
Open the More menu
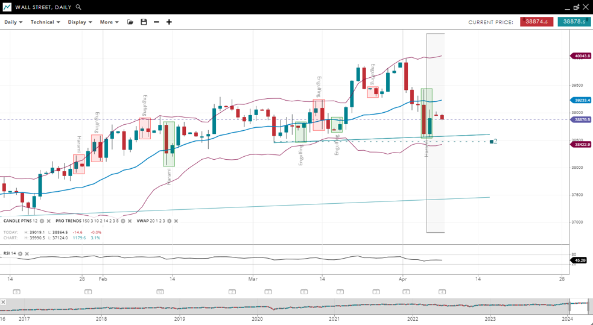[109, 22]
